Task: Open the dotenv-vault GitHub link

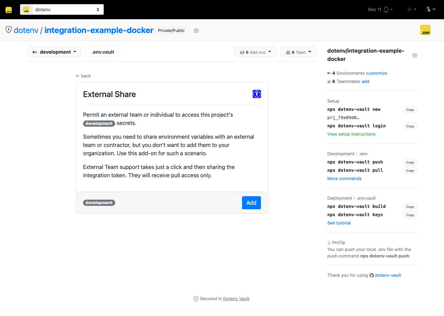Action: [388, 275]
